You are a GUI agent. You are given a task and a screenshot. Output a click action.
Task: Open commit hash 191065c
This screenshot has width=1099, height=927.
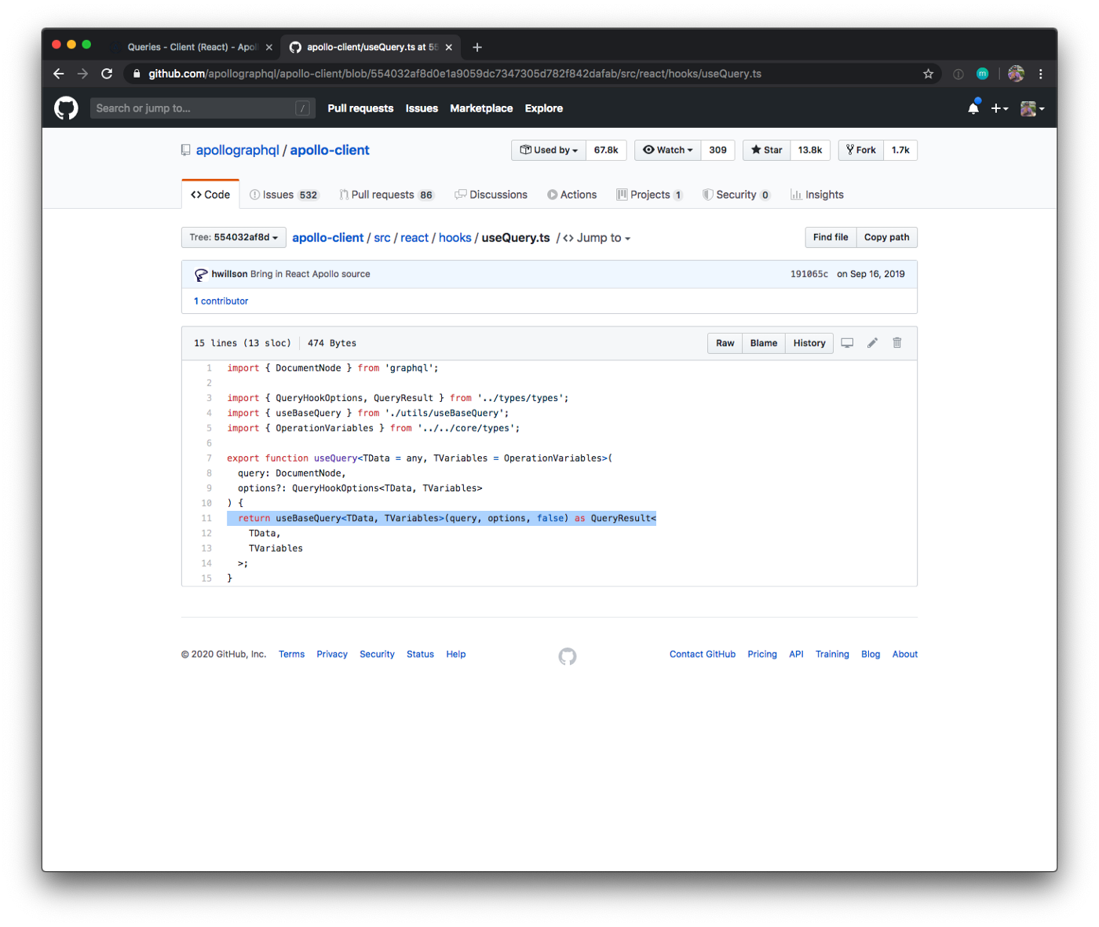click(x=809, y=274)
